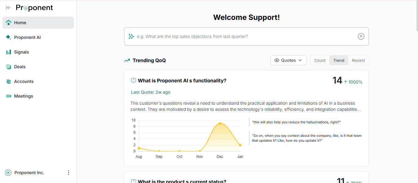Click the Trending QoQ trend arrow icon

click(127, 61)
